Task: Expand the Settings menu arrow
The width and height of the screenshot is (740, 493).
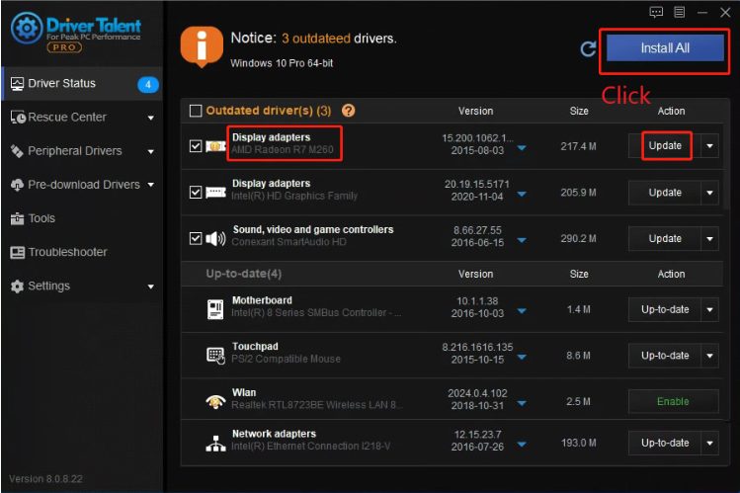Action: point(150,287)
